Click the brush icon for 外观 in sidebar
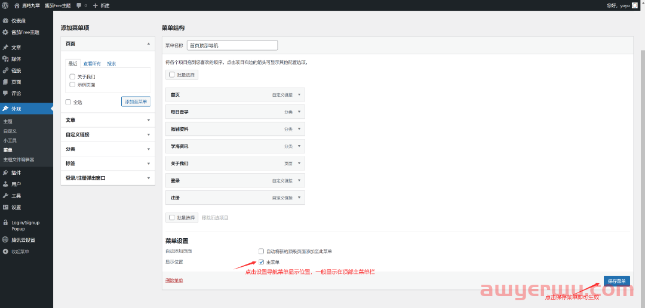645x308 pixels. [x=5, y=109]
